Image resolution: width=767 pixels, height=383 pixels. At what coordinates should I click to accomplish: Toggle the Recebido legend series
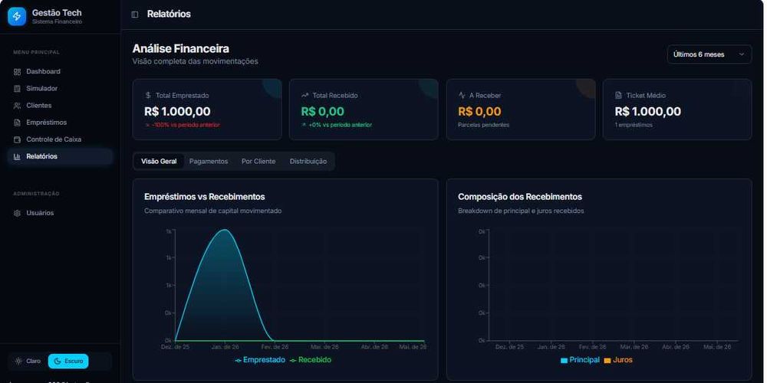310,360
